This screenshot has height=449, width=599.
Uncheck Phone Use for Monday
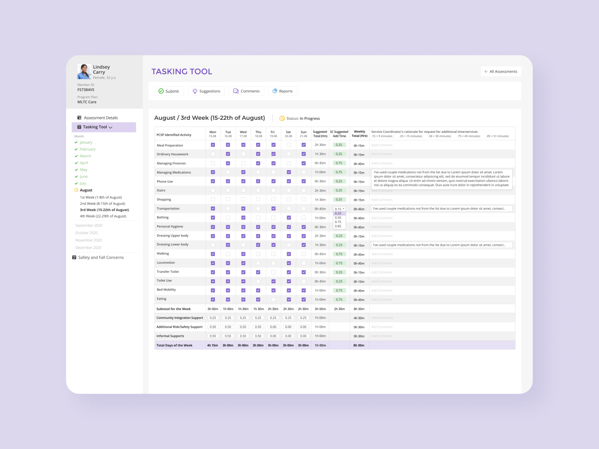pyautogui.click(x=213, y=181)
